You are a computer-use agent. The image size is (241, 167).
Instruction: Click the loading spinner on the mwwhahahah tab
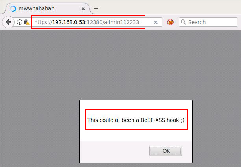click(x=13, y=8)
